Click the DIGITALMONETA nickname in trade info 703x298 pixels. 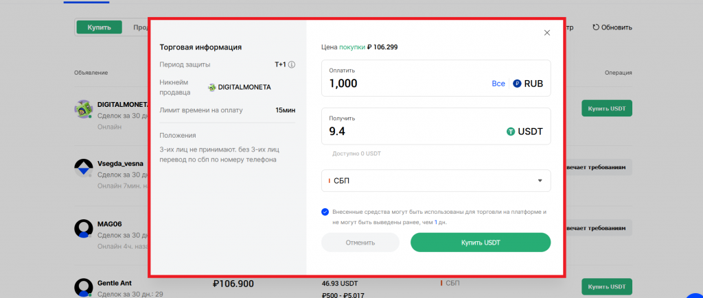(x=244, y=87)
